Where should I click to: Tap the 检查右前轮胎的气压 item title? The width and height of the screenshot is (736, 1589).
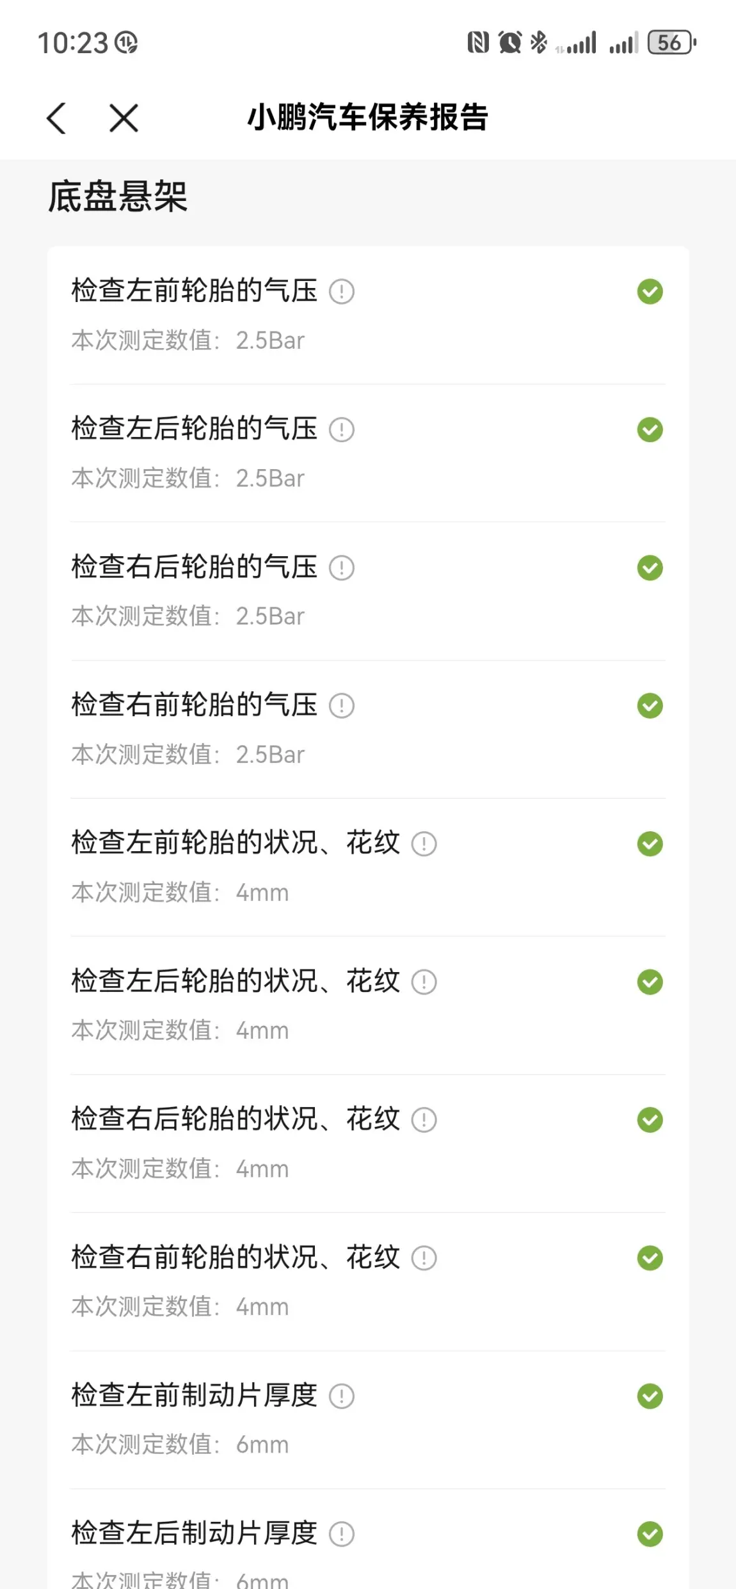coord(195,705)
